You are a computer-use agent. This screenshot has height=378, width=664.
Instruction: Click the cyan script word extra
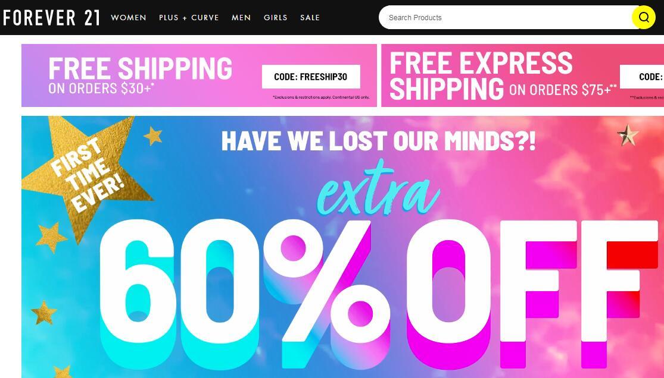pos(378,190)
